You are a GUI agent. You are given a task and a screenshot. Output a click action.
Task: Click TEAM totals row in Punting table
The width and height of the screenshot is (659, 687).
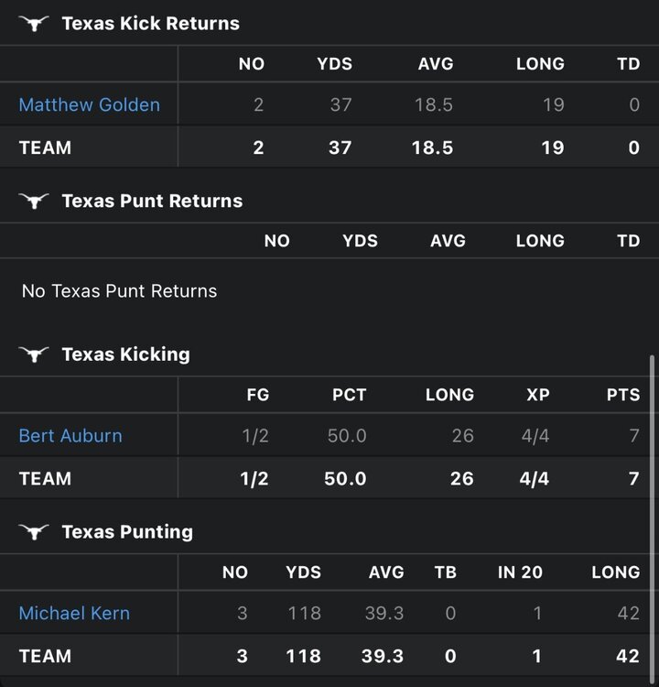(x=329, y=656)
